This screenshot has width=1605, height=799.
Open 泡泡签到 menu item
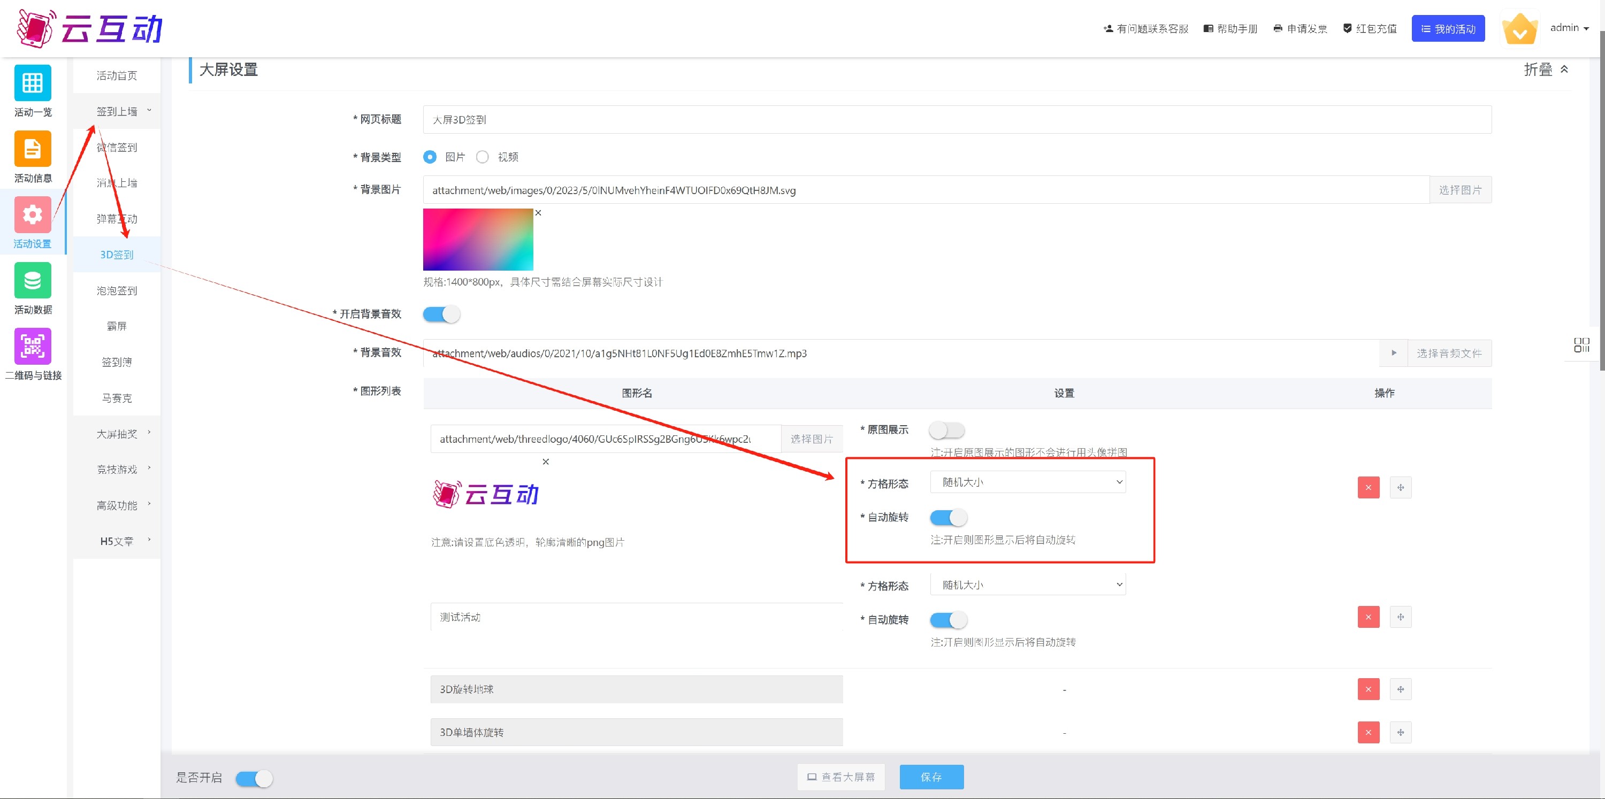click(x=117, y=291)
